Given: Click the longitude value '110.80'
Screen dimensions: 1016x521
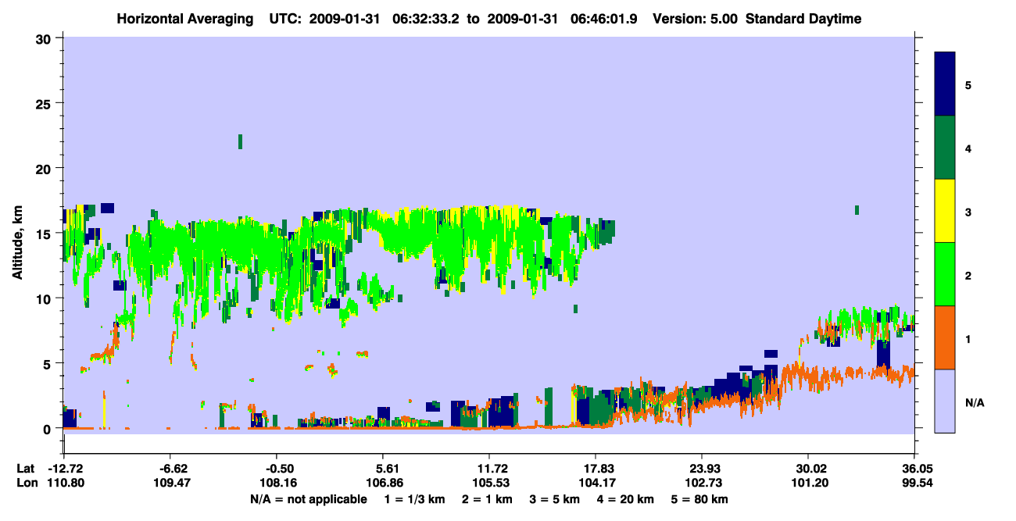Looking at the screenshot, I should point(65,483).
